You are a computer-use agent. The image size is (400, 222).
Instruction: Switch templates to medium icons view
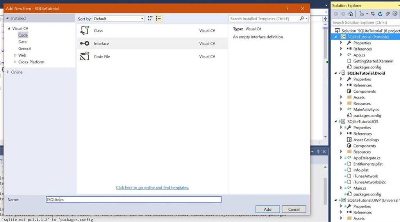pyautogui.click(x=150, y=19)
